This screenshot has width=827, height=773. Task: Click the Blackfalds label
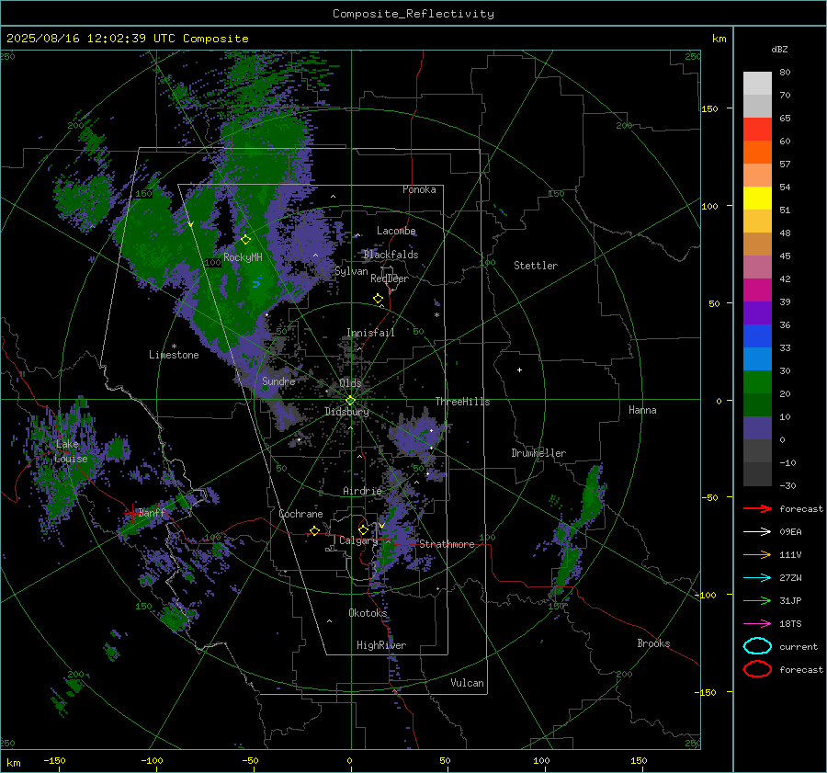391,255
